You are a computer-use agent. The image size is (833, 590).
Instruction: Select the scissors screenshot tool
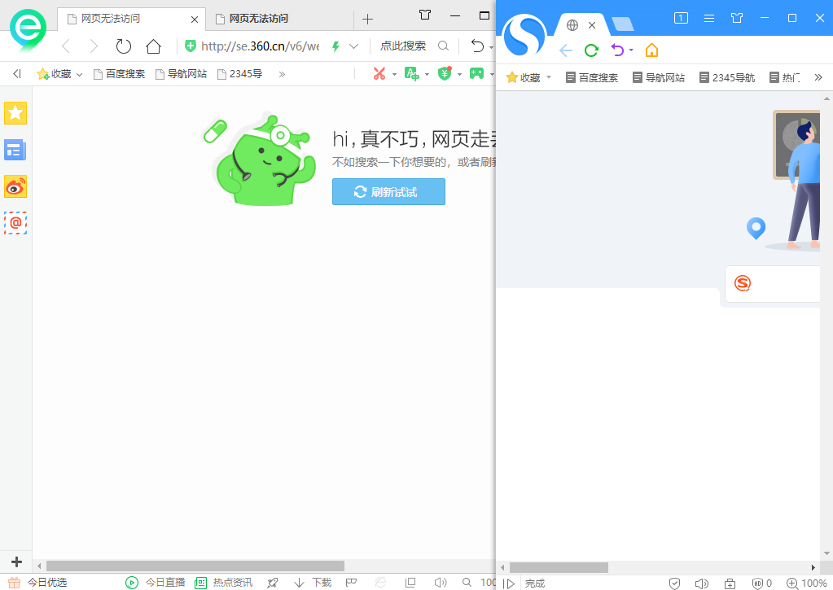point(379,73)
